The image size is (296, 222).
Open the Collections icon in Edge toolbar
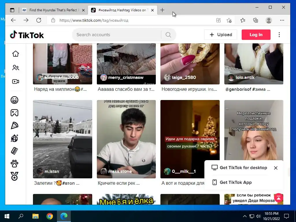[256, 20]
